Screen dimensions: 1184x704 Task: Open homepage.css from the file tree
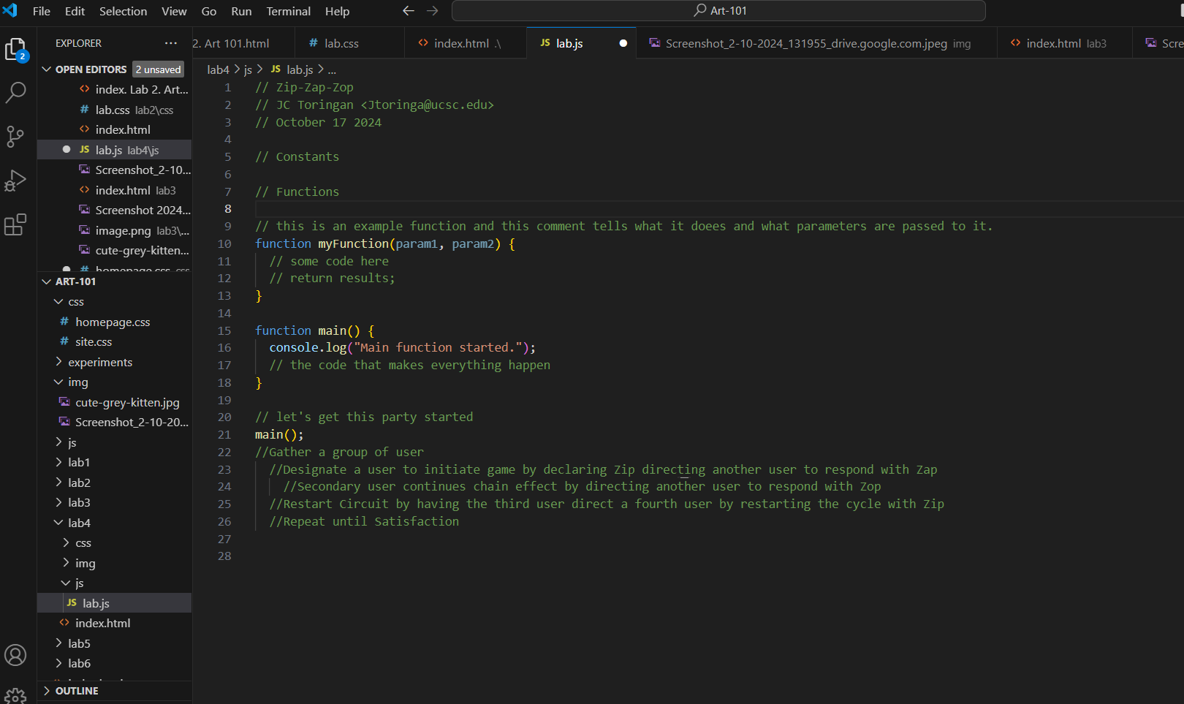(x=113, y=322)
